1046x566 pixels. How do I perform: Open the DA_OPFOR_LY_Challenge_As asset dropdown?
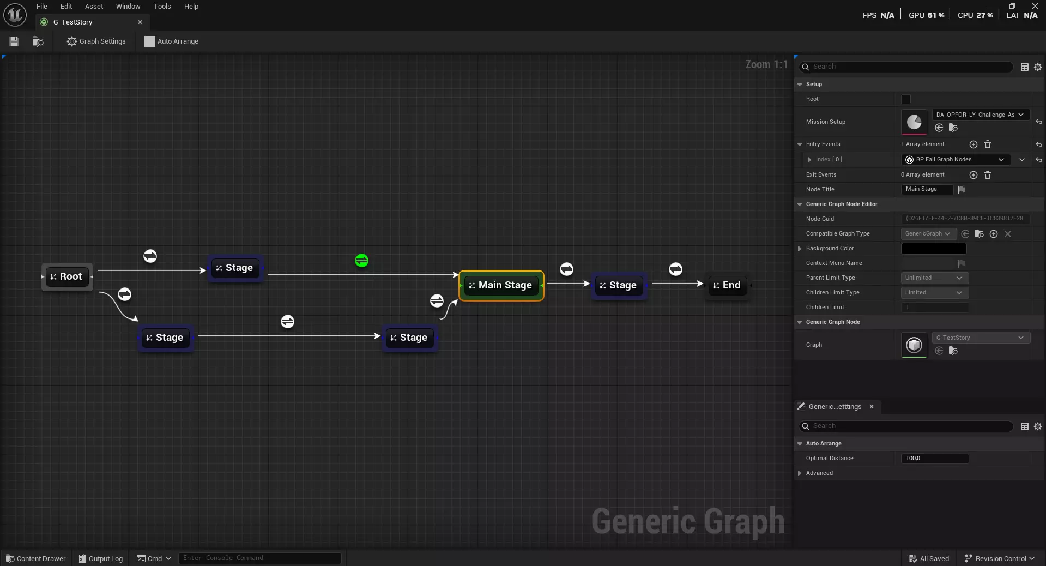[x=981, y=115]
